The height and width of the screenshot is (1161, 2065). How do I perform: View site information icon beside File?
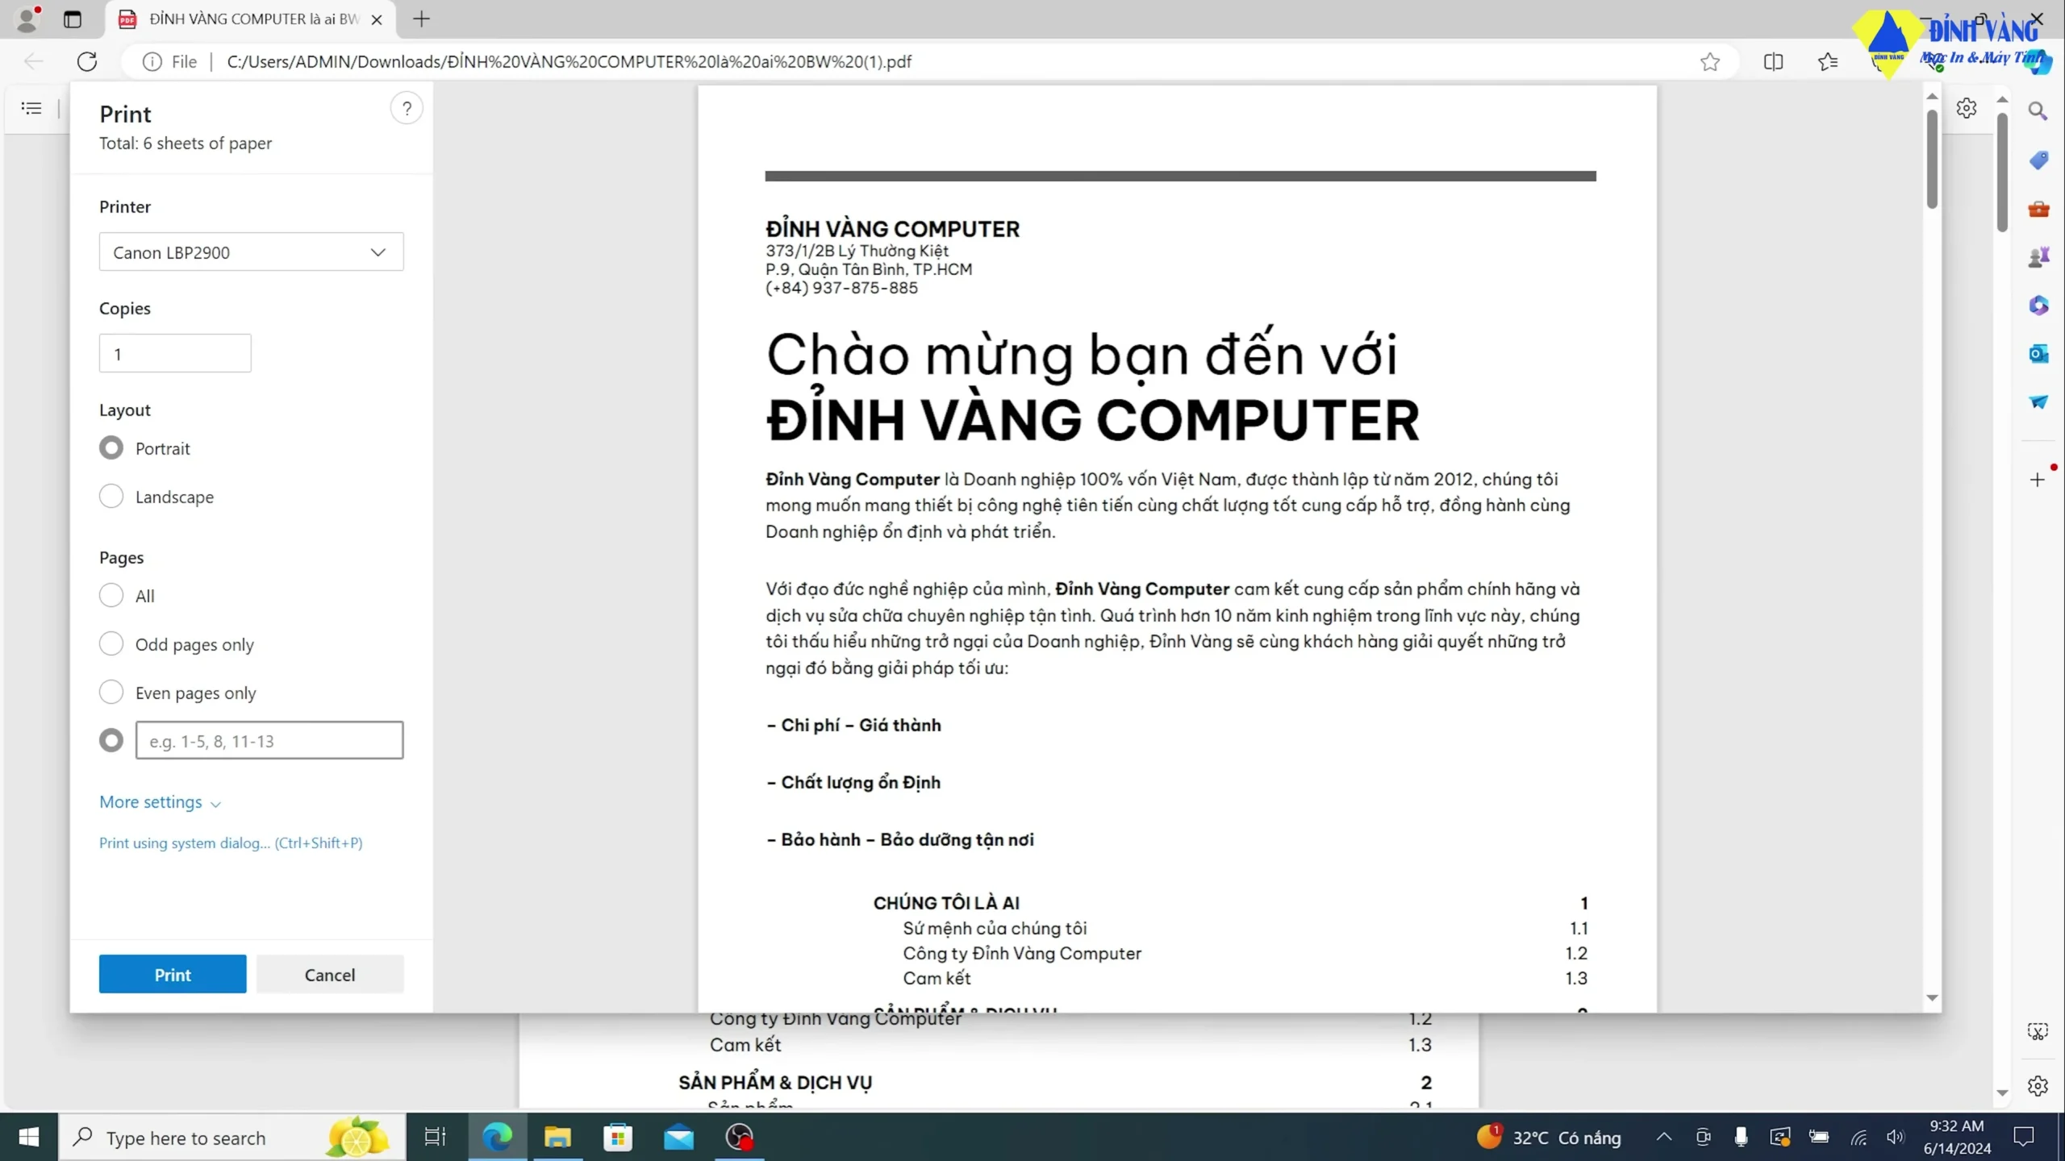point(152,62)
